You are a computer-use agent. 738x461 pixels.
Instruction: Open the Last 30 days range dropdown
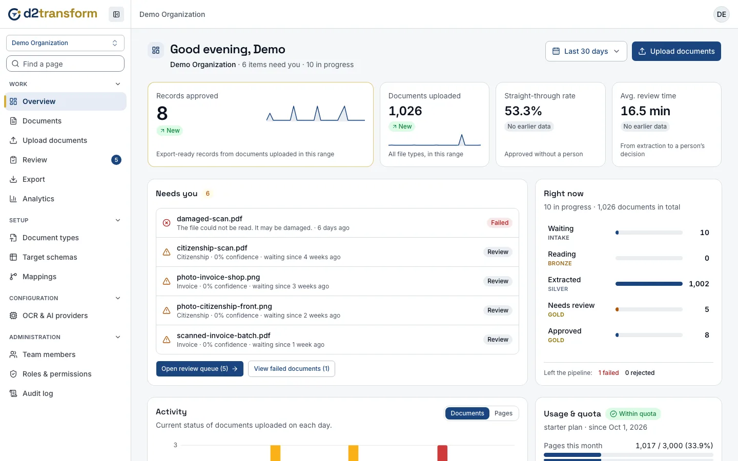pos(586,51)
